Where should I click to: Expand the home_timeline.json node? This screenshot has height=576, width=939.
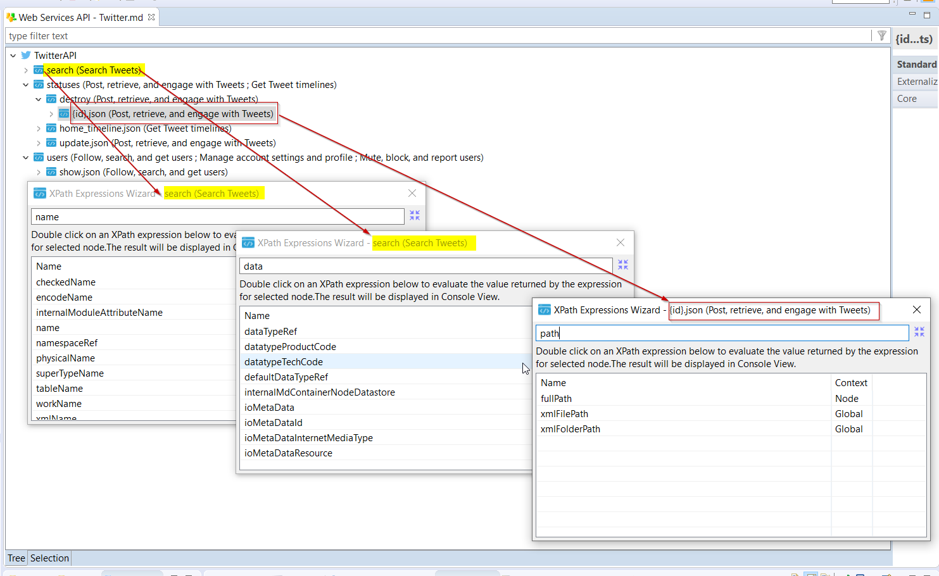click(x=39, y=128)
